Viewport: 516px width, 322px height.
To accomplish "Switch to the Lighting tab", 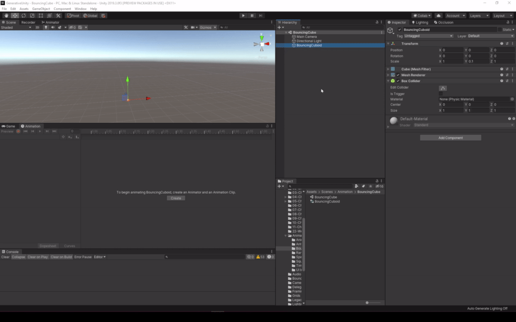I will [420, 22].
